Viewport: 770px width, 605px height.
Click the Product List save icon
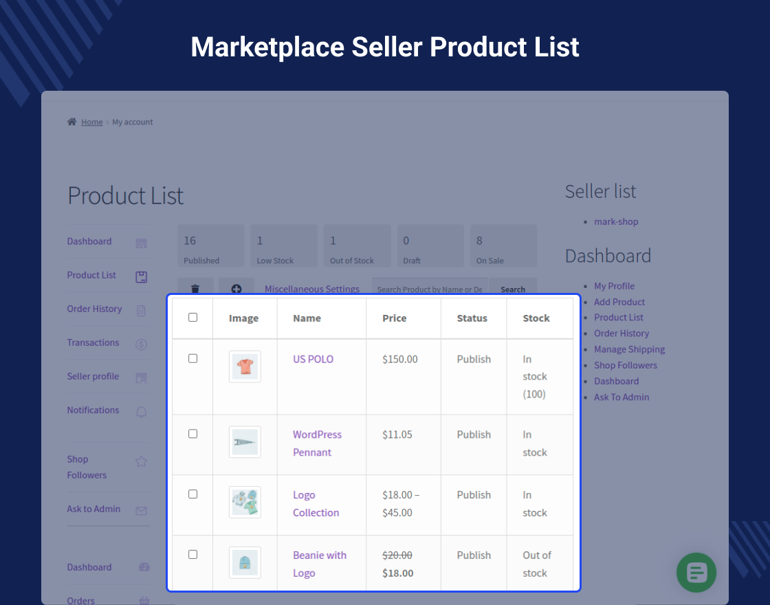pyautogui.click(x=141, y=276)
